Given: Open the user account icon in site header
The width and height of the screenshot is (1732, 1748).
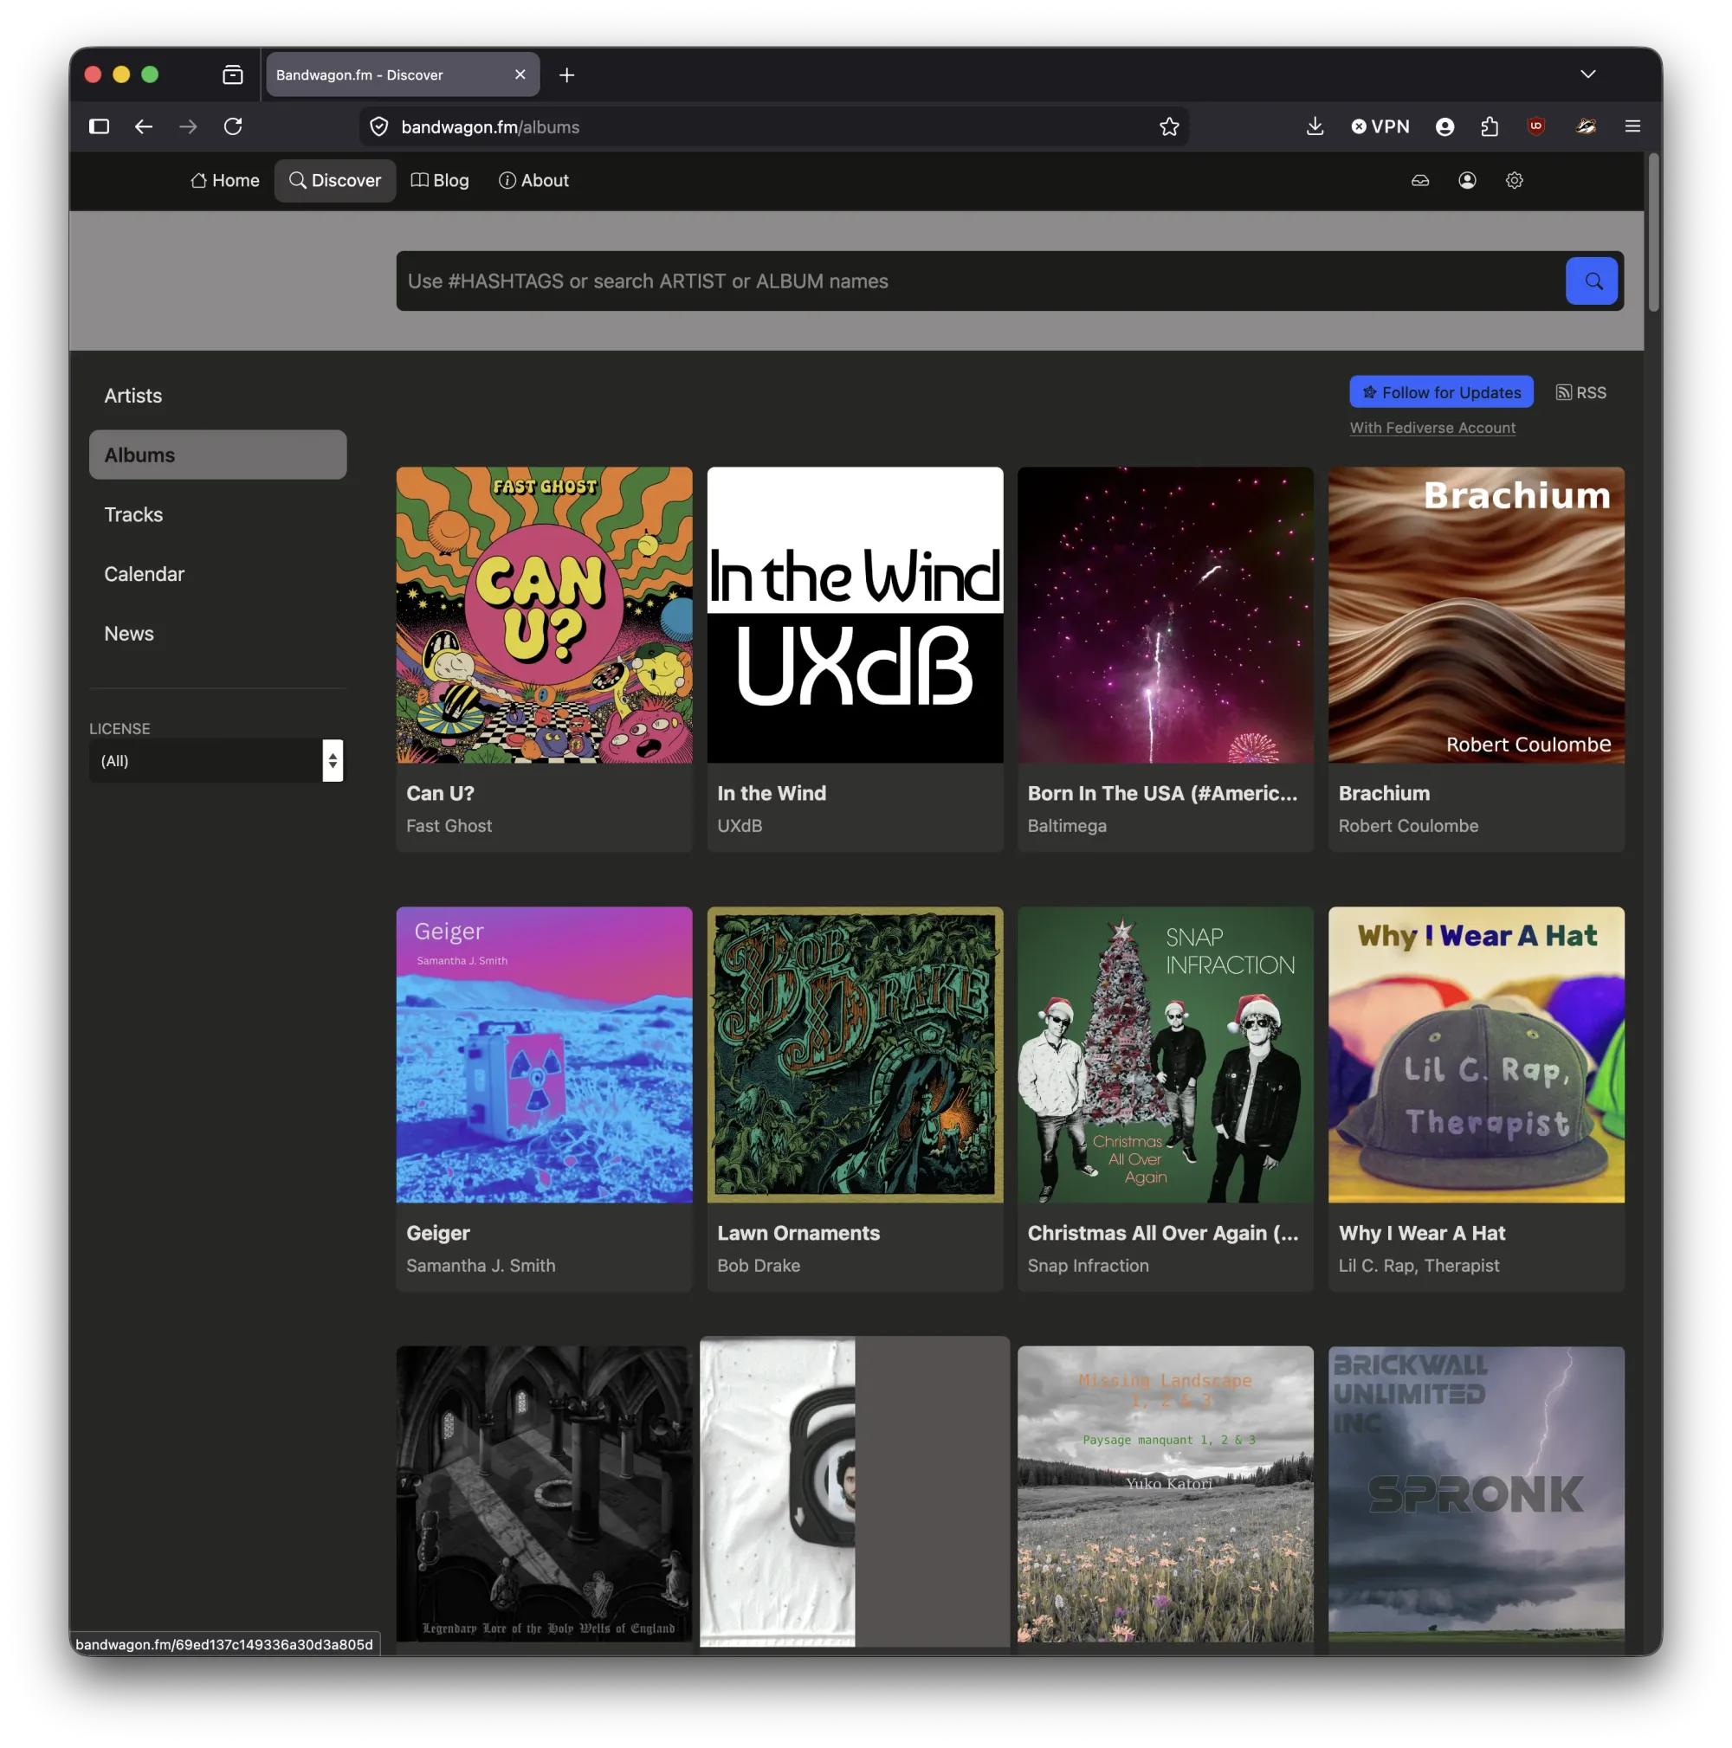Looking at the screenshot, I should coord(1467,181).
